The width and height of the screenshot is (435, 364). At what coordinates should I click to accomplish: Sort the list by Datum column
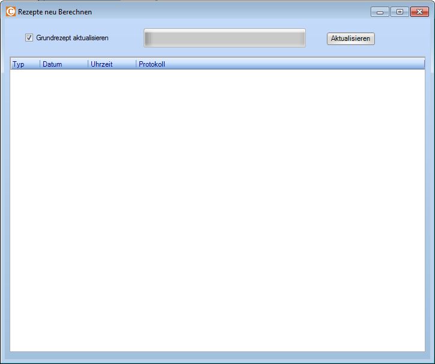pyautogui.click(x=53, y=64)
